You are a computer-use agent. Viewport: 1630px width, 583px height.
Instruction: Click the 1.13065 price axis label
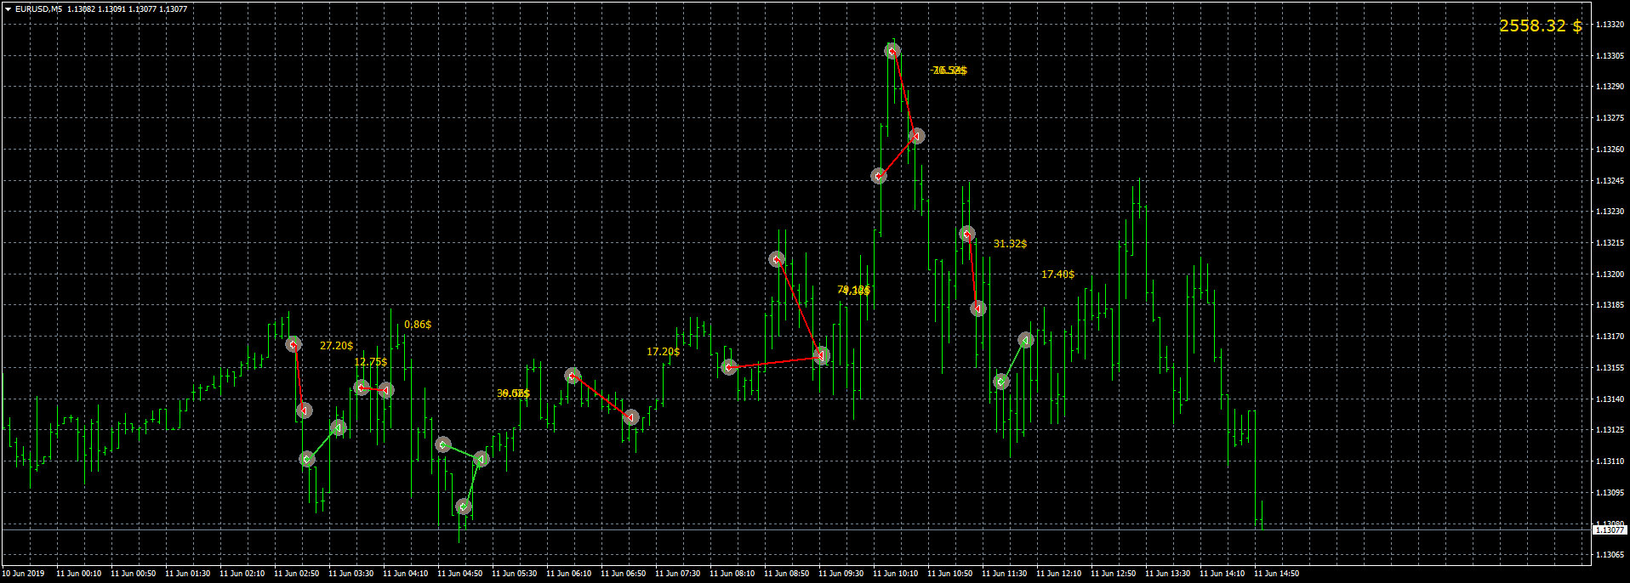(1609, 555)
